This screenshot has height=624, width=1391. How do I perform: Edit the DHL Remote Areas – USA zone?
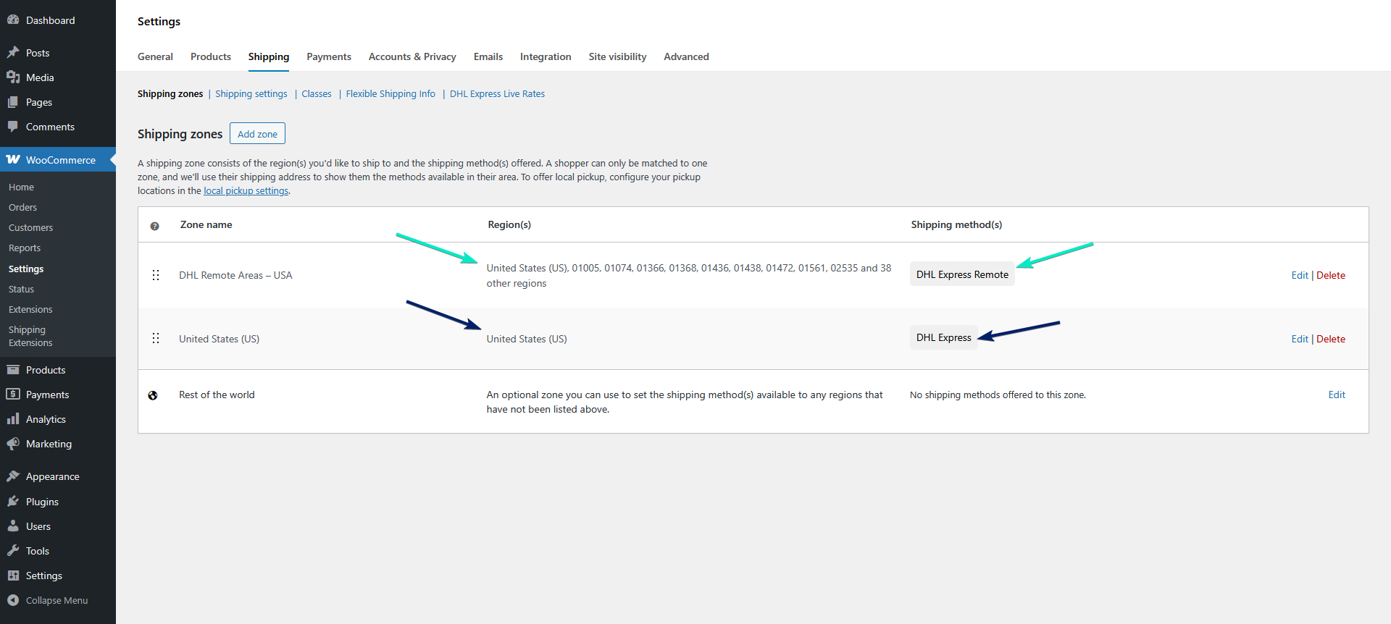tap(1300, 275)
